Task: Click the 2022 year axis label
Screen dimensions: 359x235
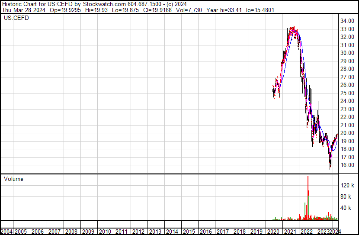Action: tap(307, 232)
